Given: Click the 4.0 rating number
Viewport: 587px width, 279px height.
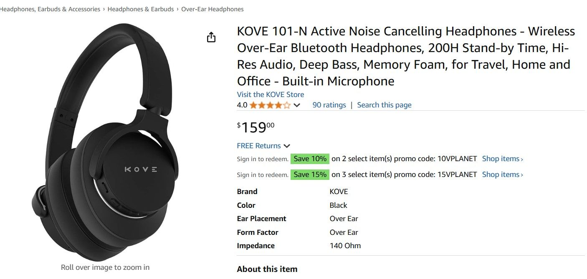Looking at the screenshot, I should 242,105.
